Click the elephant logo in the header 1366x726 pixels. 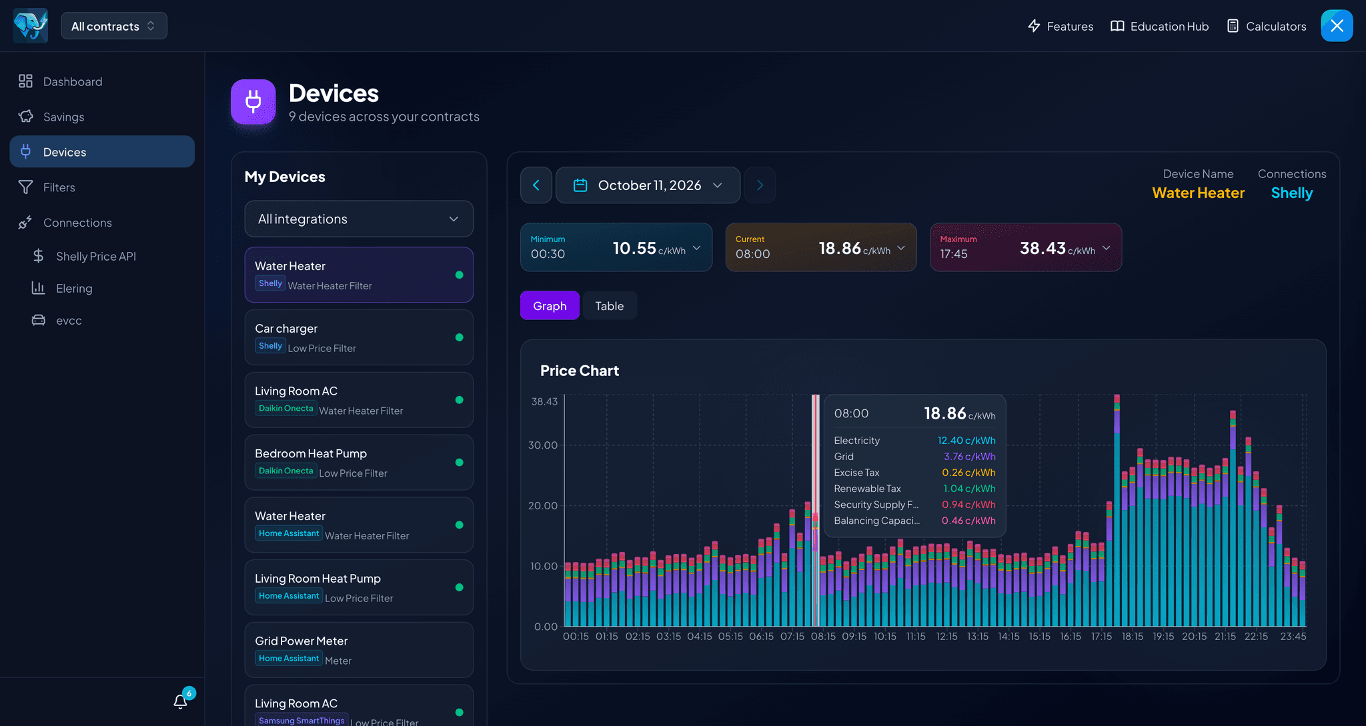tap(31, 26)
